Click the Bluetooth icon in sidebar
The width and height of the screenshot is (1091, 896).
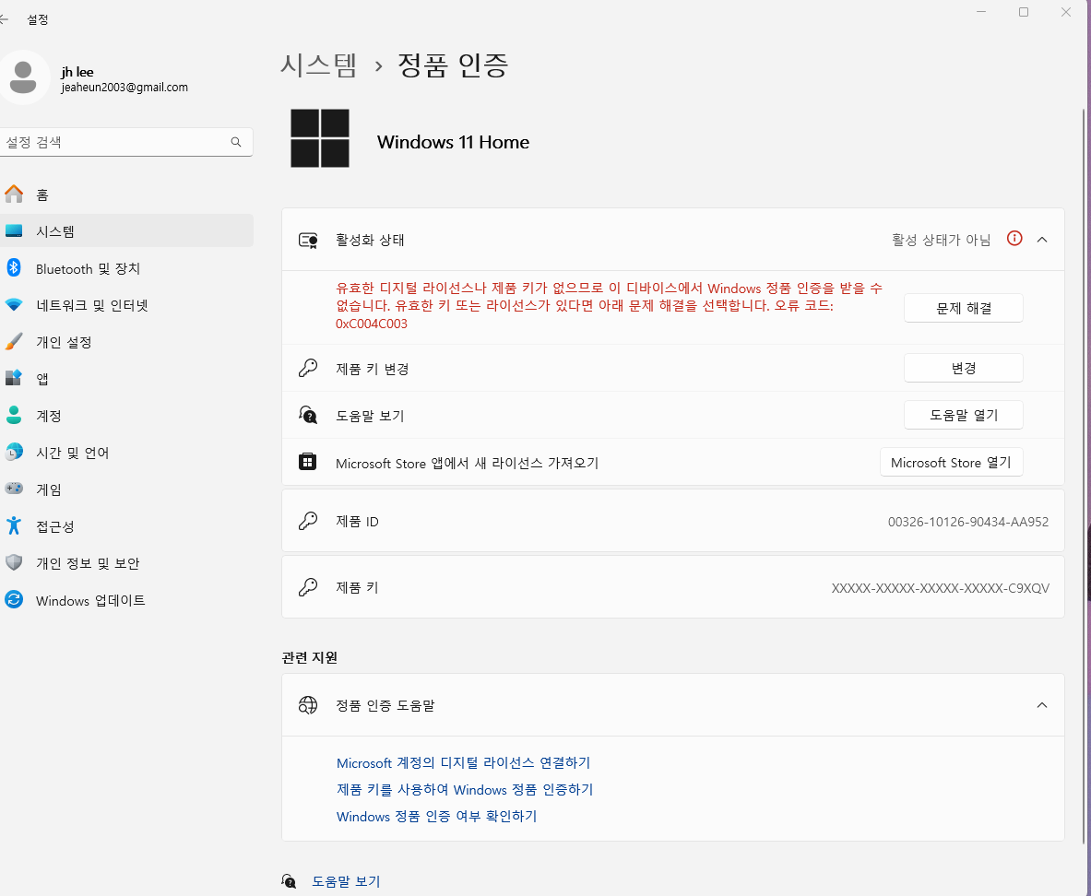(x=14, y=268)
